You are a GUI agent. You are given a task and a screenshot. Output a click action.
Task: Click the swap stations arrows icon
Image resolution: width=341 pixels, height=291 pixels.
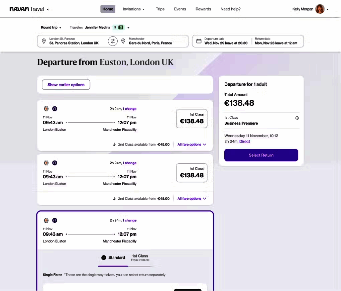(113, 41)
